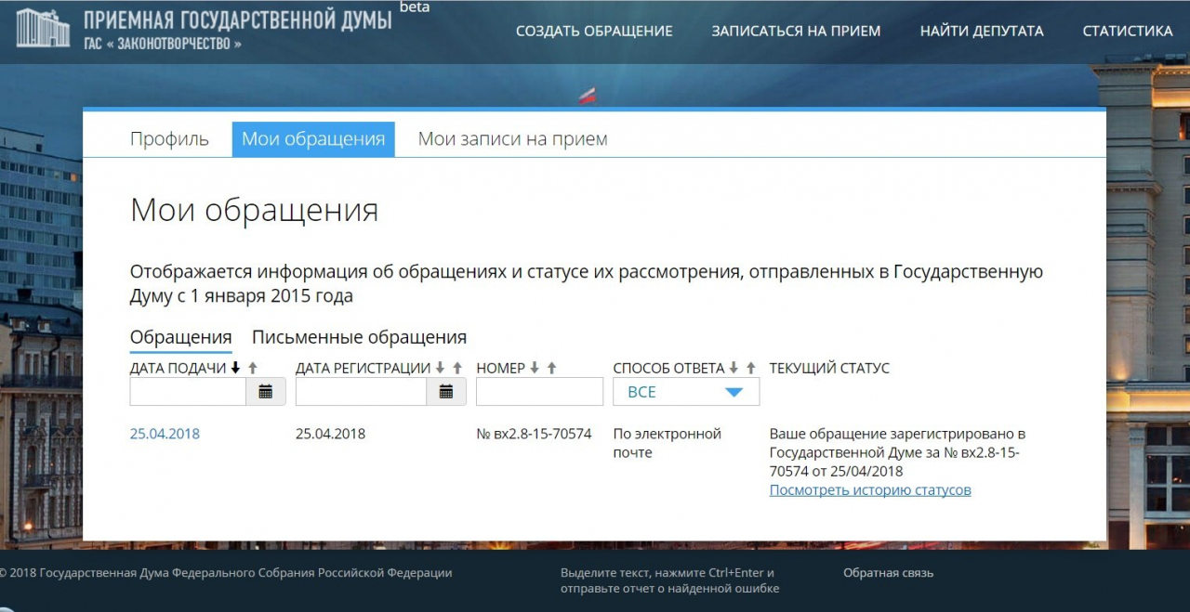Click the Приемная Государственной Думы site title
The width and height of the screenshot is (1190, 612).
point(238,20)
